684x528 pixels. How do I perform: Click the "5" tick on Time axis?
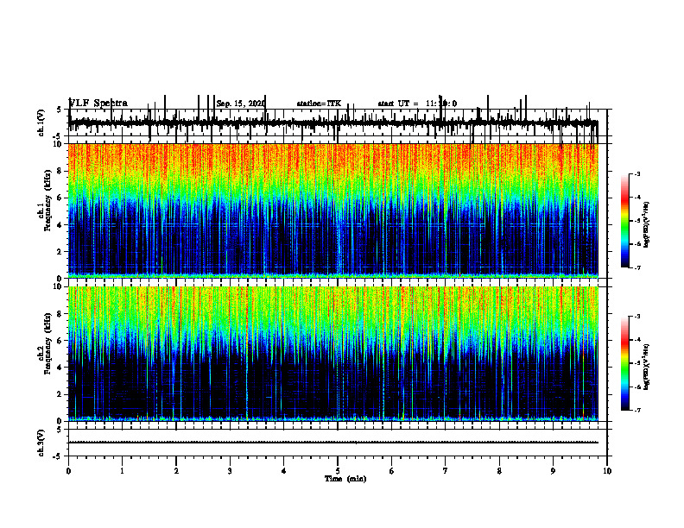click(338, 471)
